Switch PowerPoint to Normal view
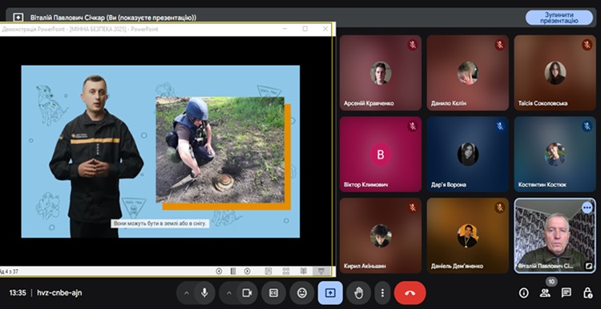The width and height of the screenshot is (601, 309). 268,271
